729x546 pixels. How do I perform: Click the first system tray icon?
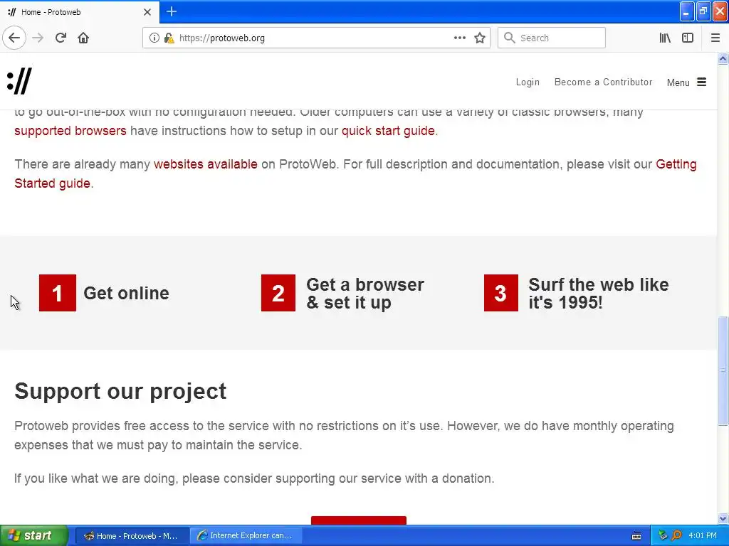point(663,535)
